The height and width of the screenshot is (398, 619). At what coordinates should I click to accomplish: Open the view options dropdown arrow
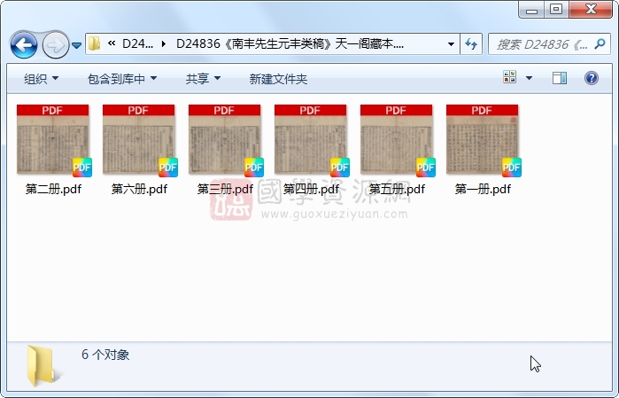tap(530, 79)
